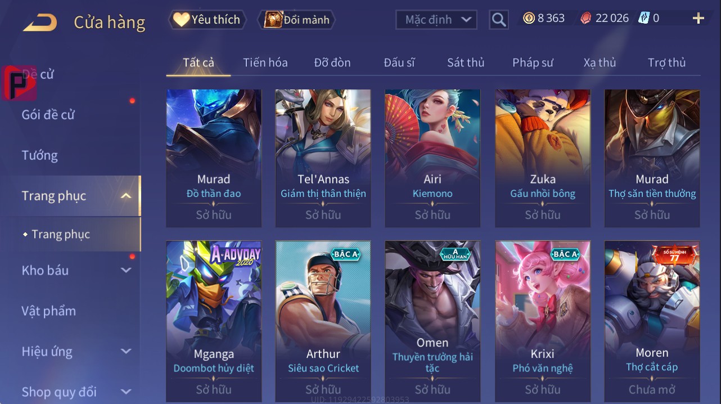The width and height of the screenshot is (721, 404).
Task: Click the red ruby currency icon
Action: click(586, 18)
